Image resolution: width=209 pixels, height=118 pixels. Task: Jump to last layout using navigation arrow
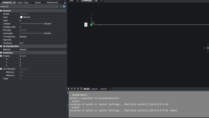(78, 89)
